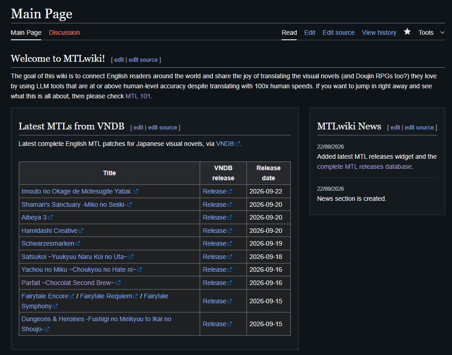Open the MTL 101 link

point(138,96)
